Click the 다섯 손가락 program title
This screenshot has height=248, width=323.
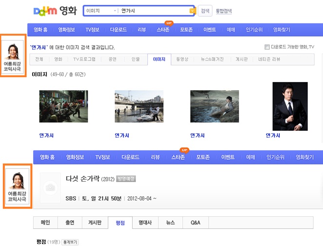click(x=83, y=178)
